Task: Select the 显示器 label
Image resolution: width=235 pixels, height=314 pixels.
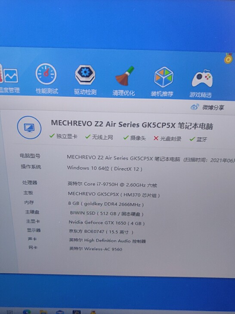Action: 34,230
